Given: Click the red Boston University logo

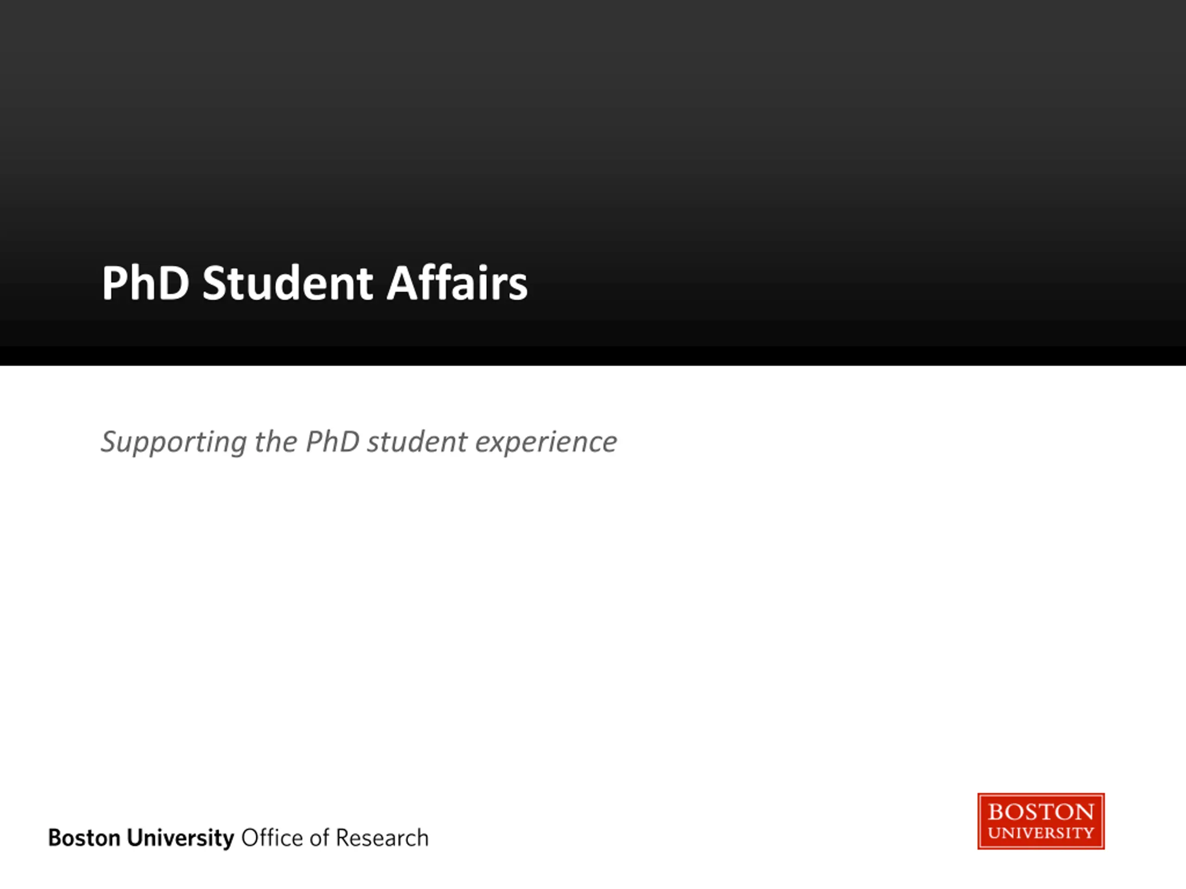Looking at the screenshot, I should click(x=1041, y=821).
